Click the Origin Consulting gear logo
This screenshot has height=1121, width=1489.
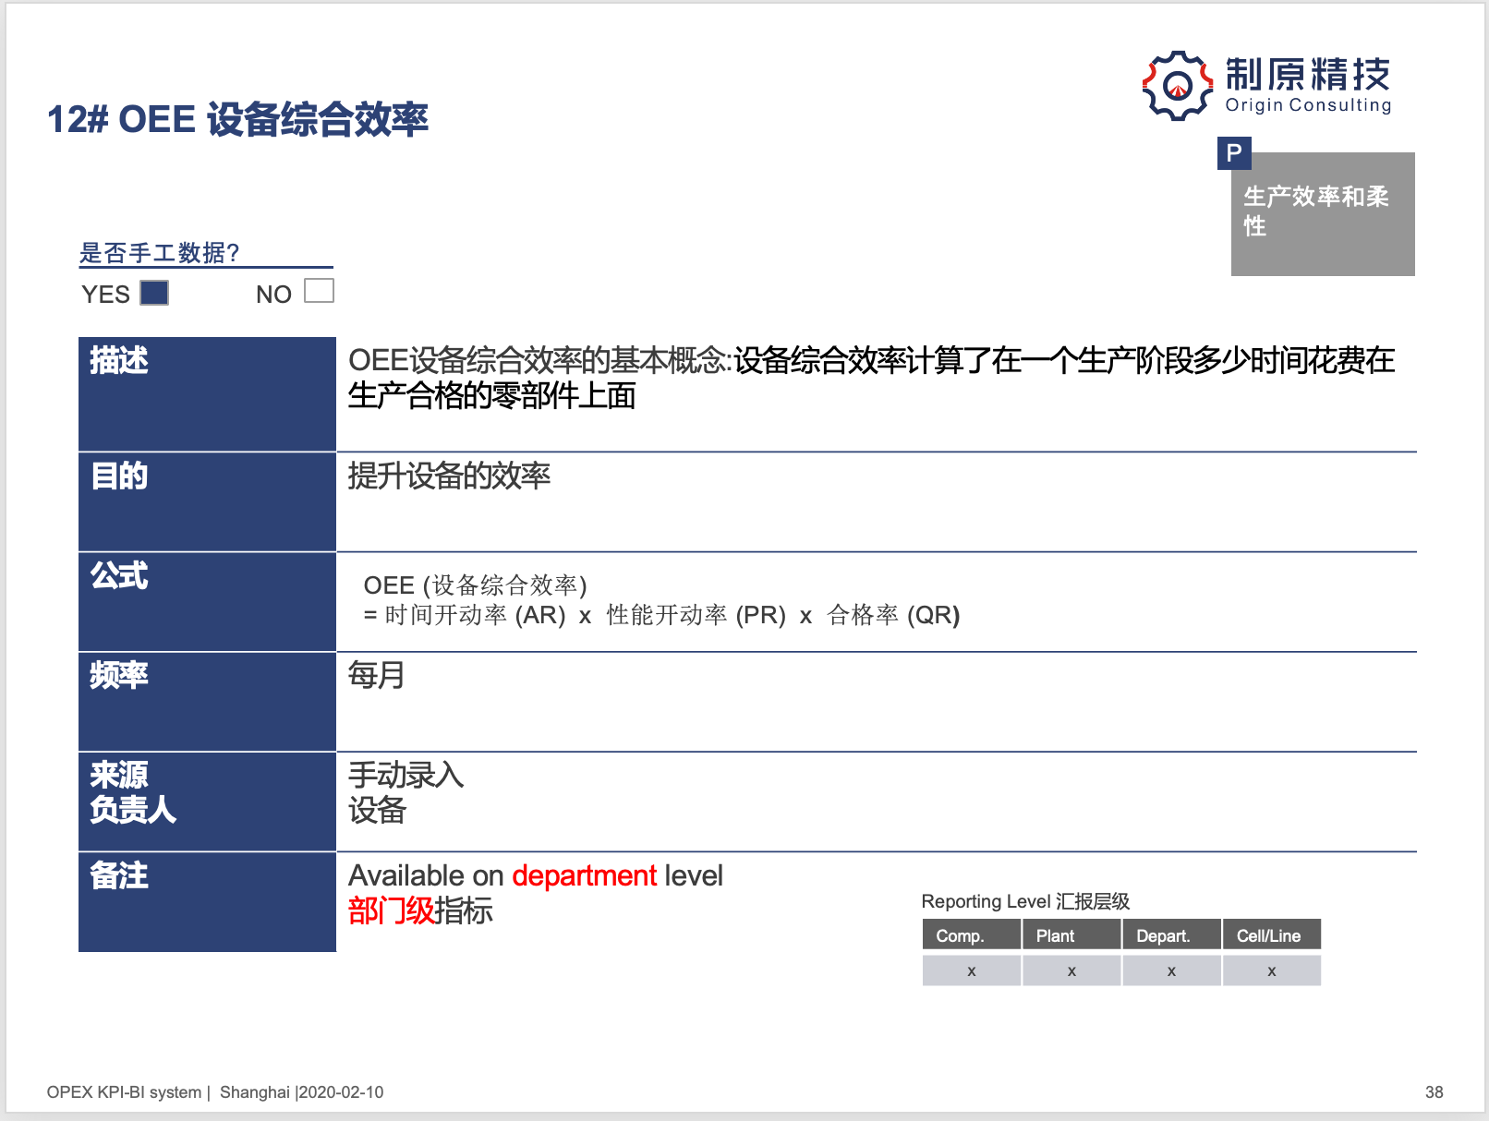coord(1177,86)
